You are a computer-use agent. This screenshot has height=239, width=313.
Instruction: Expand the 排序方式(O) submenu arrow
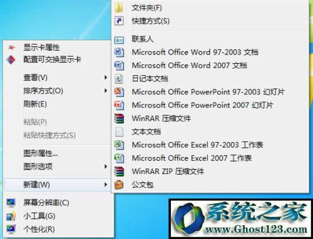tap(106, 91)
